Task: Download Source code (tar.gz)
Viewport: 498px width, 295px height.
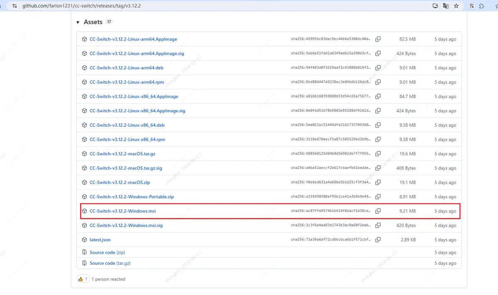Action: [110, 263]
